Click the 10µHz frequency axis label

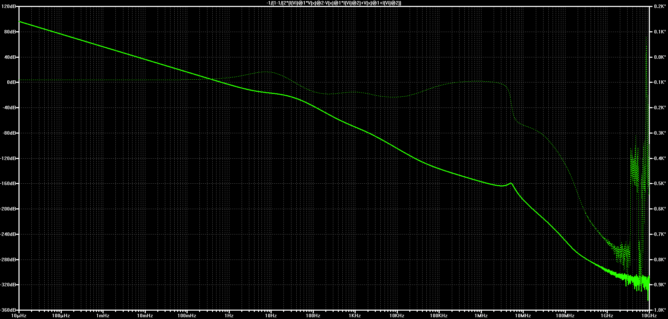19,316
